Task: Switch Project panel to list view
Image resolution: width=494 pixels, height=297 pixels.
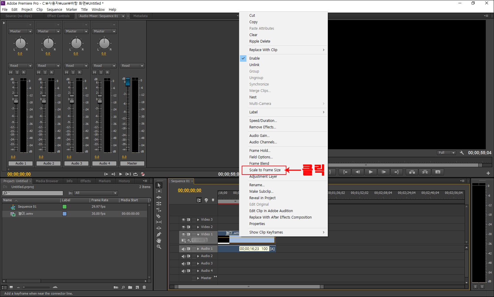Action: coord(4,287)
